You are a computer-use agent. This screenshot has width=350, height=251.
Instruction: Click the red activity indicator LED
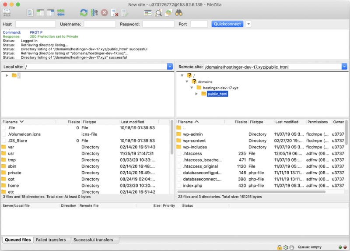click(345, 247)
